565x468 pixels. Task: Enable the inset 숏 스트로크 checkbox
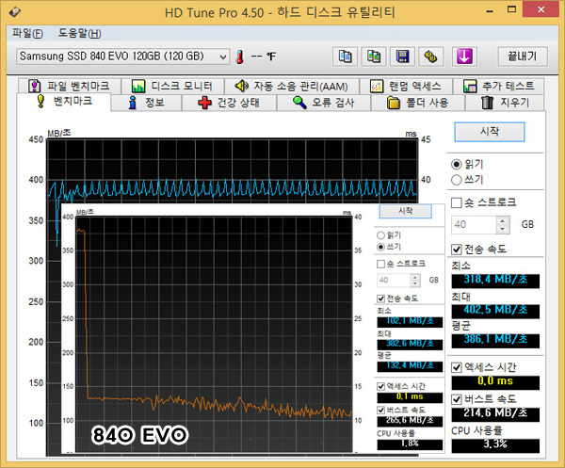pos(380,264)
